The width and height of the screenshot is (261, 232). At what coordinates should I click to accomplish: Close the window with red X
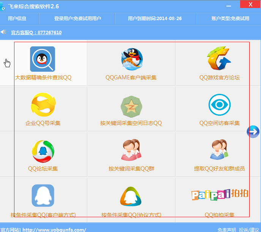(x=250, y=4)
